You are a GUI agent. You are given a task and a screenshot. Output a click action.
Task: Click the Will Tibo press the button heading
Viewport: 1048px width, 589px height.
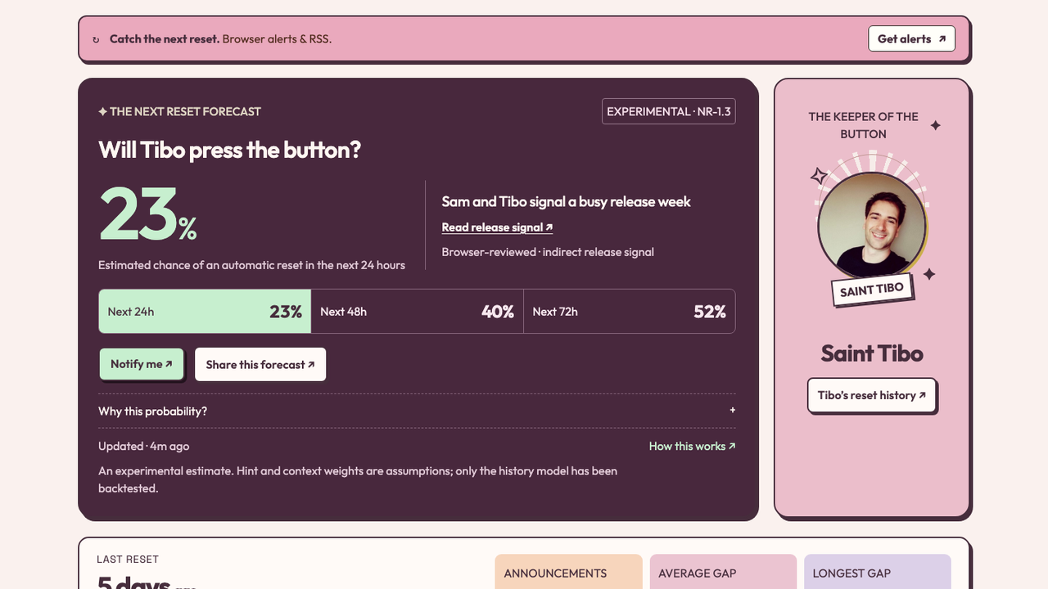[229, 150]
